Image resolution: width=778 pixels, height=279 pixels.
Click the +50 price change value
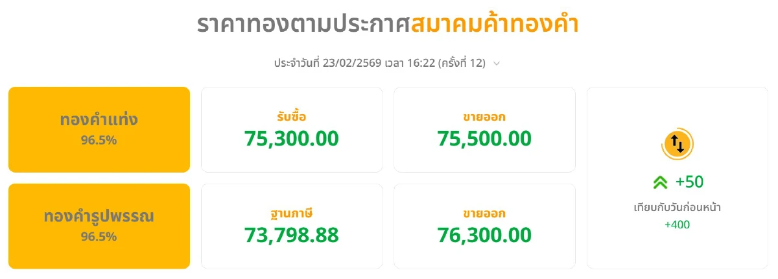point(689,182)
